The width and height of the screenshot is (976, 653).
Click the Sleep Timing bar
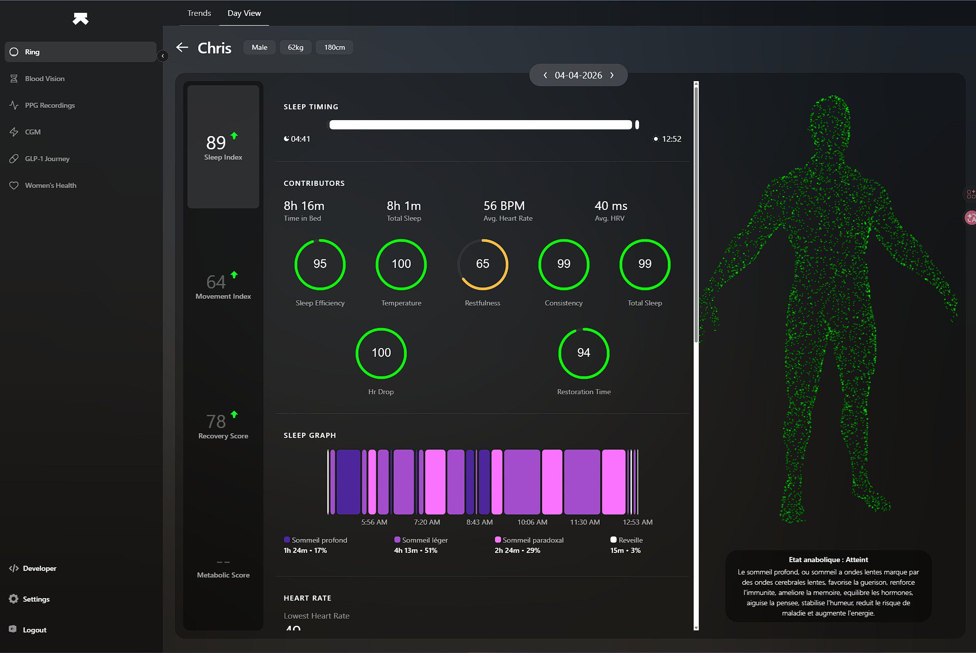coord(481,125)
